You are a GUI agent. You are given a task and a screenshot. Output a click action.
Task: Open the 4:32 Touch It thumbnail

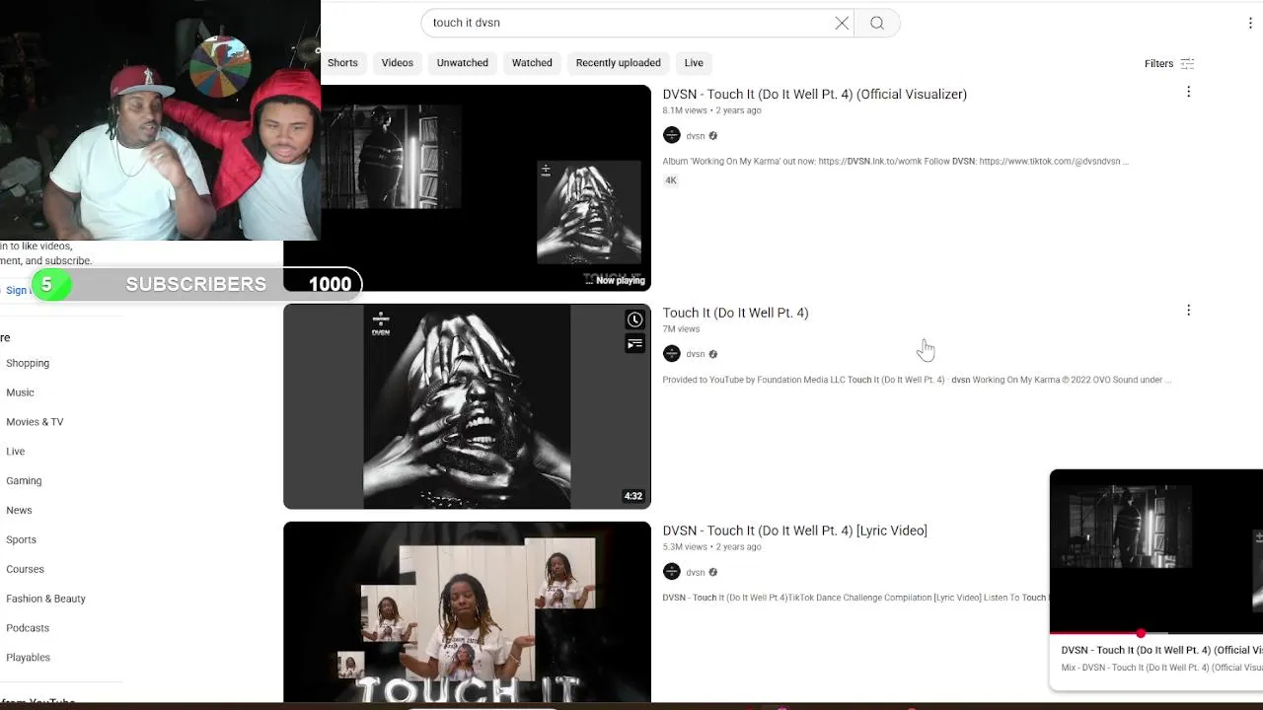point(467,406)
